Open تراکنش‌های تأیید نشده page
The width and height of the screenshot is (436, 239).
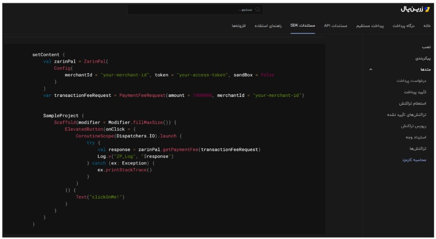tap(407, 114)
